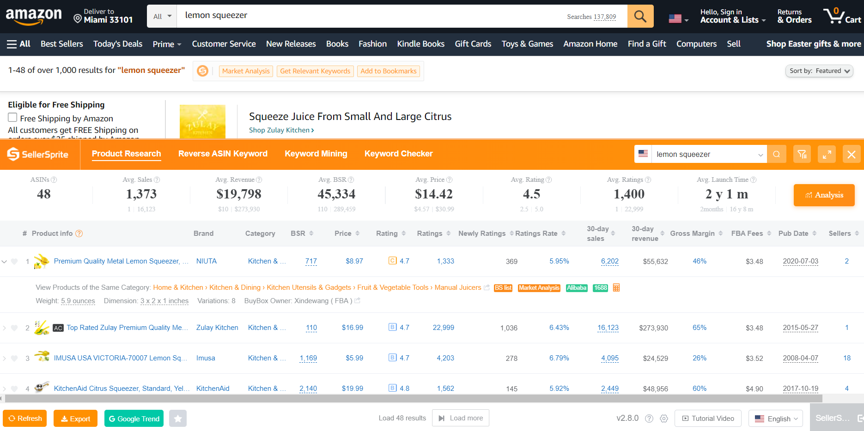Screen dimensions: 864x431
Task: Click Add to Bookmarks button
Action: click(389, 71)
